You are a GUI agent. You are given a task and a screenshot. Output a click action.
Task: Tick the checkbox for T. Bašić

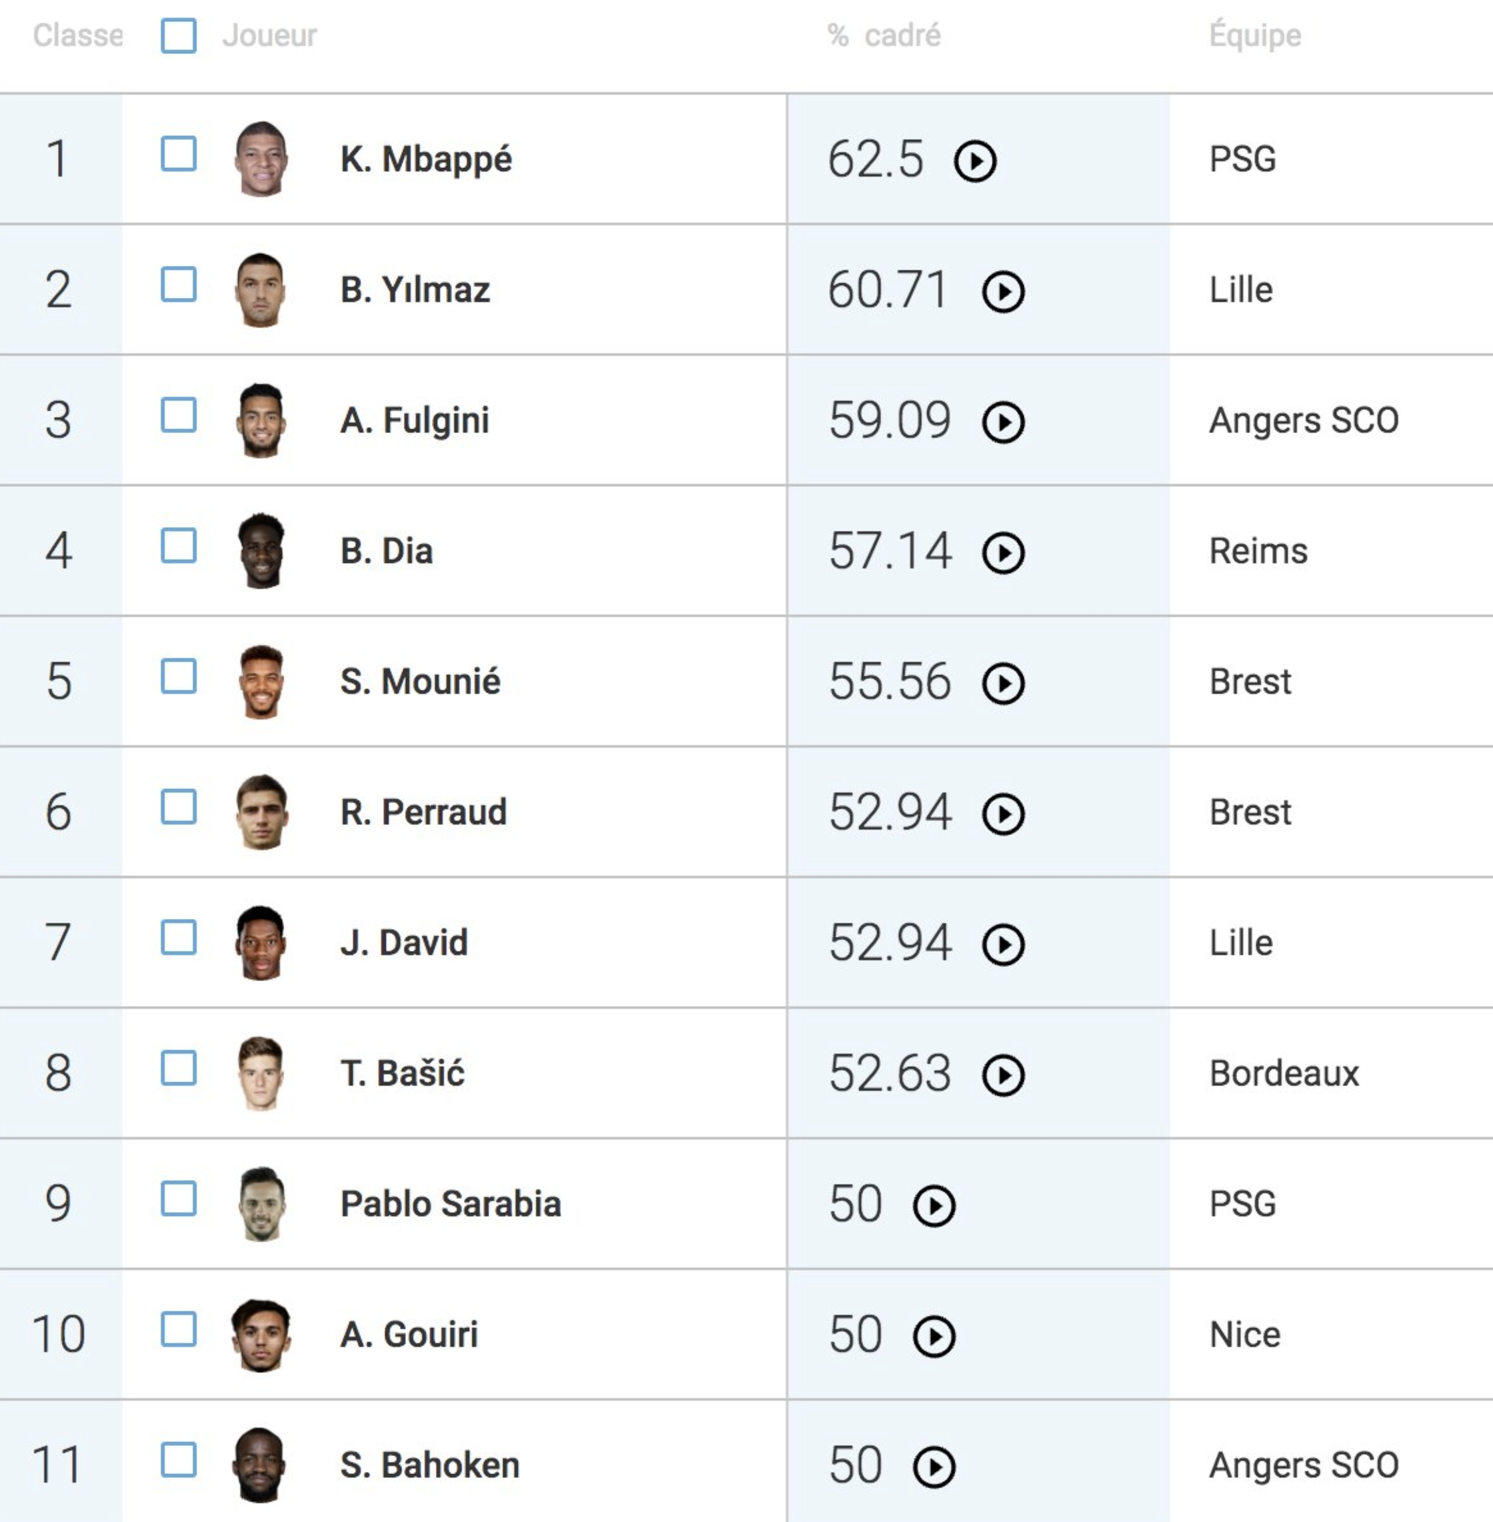[x=179, y=1068]
